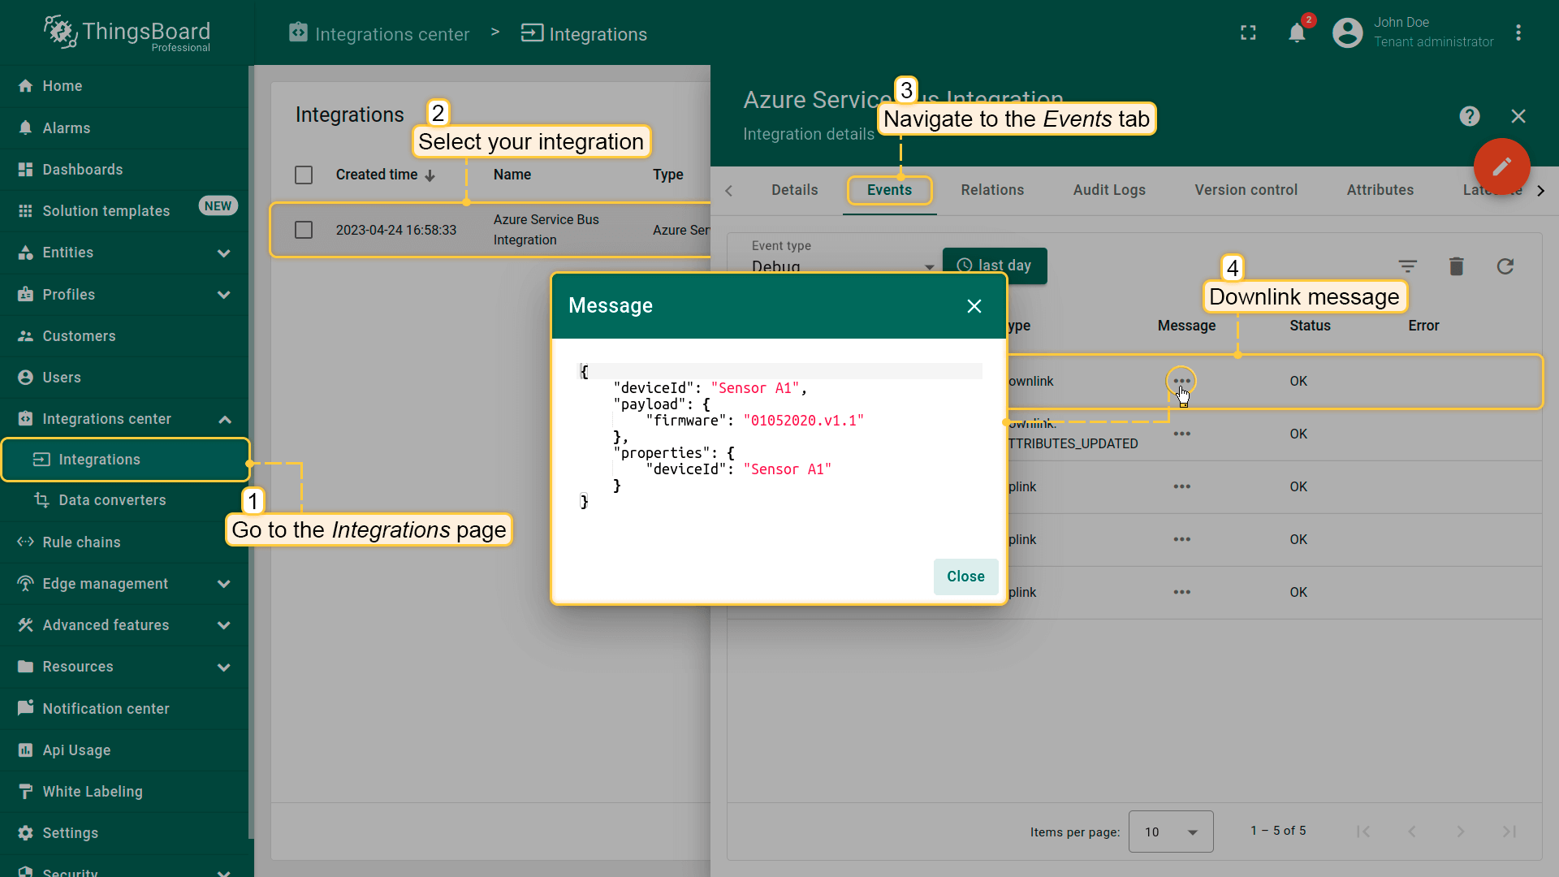The width and height of the screenshot is (1559, 877).
Task: Open the three-dot user menu
Action: (x=1518, y=33)
